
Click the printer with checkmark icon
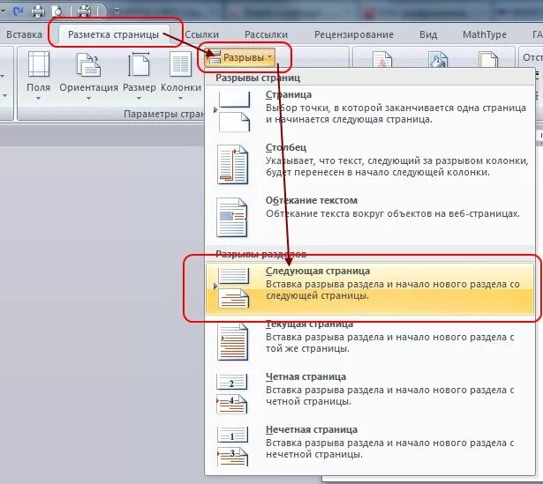(84, 11)
